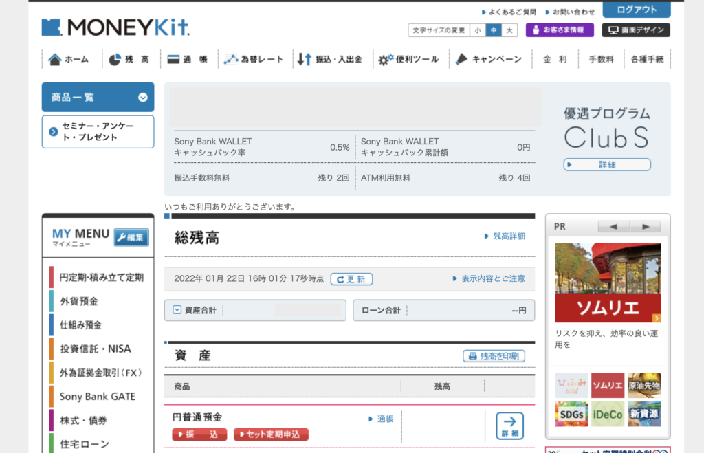
Task: Go to ホーム in the navigation bar
Action: [69, 59]
